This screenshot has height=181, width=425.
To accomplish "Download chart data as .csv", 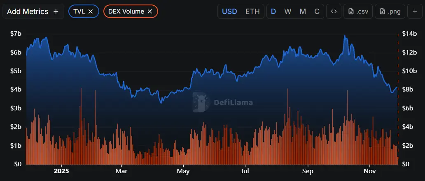I will [x=357, y=11].
